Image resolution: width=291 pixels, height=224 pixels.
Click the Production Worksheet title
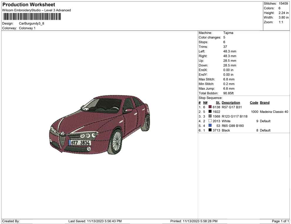(29, 5)
